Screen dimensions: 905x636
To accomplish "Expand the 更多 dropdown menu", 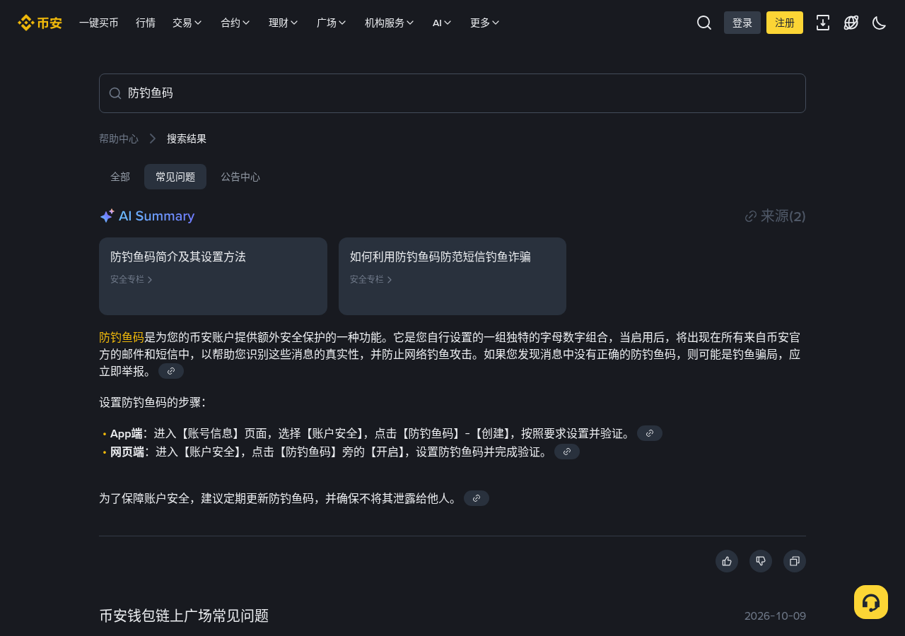I will tap(485, 23).
